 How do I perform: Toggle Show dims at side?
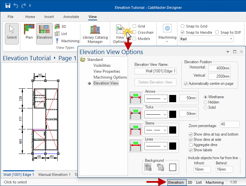coord(191,139)
